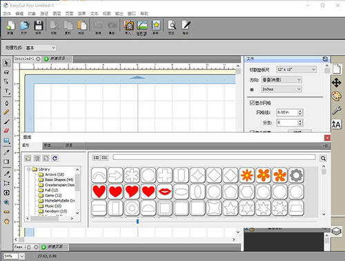
Task: Open the Position move arrows side tab
Action: pos(336,83)
